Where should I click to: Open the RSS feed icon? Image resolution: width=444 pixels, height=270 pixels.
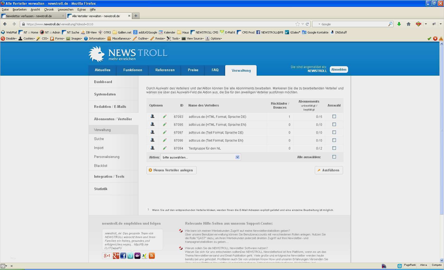point(152,256)
